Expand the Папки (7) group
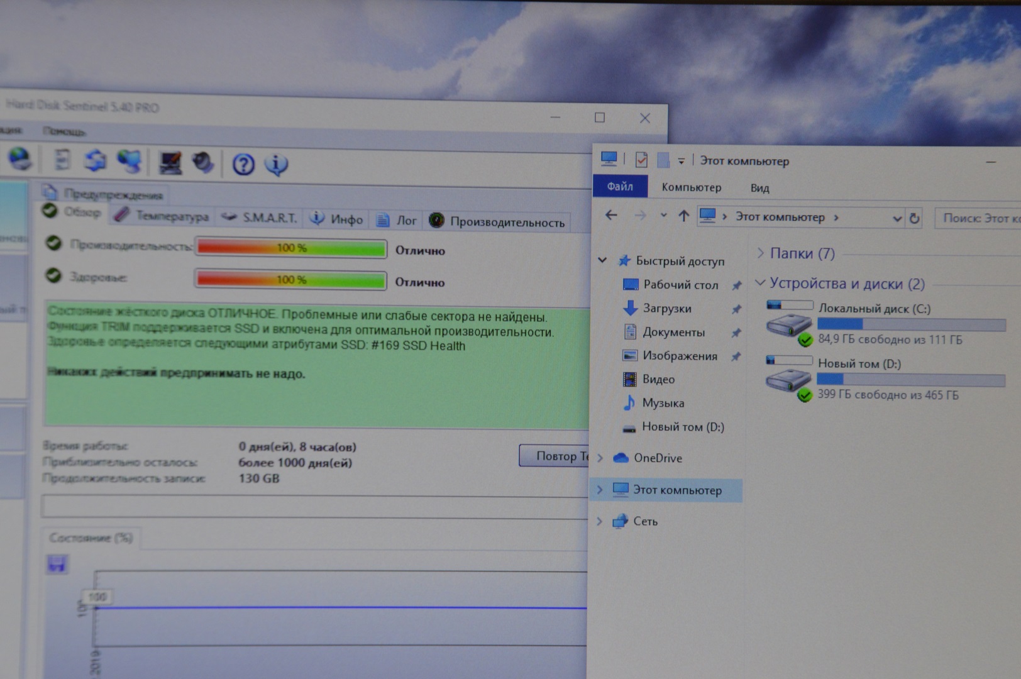1021x679 pixels. coord(761,253)
